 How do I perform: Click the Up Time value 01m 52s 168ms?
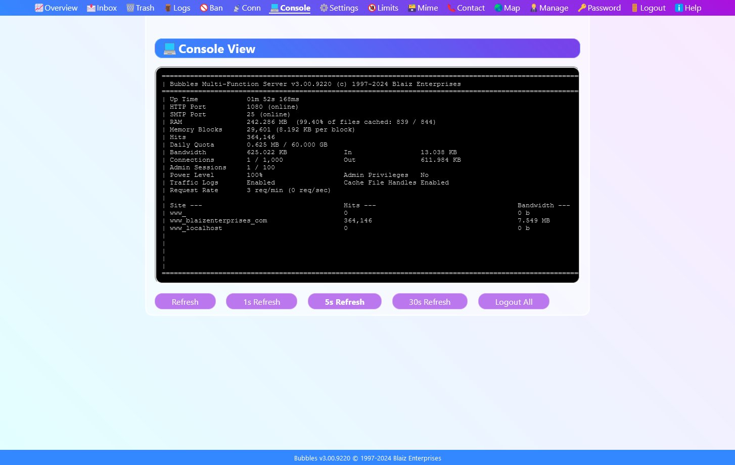[x=273, y=100]
